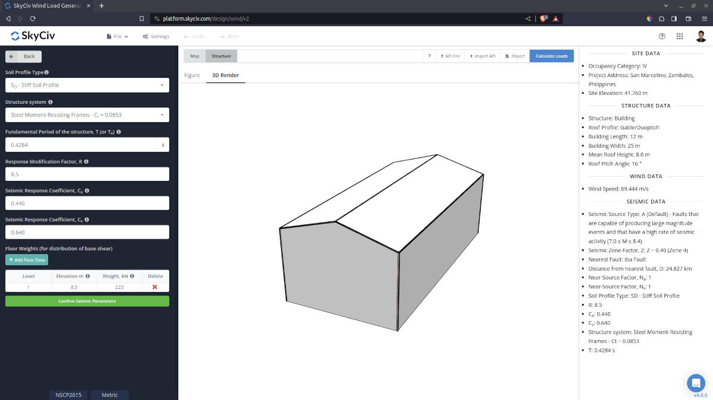This screenshot has width=713, height=400.
Task: Switch to the Map tab
Action: (x=194, y=56)
